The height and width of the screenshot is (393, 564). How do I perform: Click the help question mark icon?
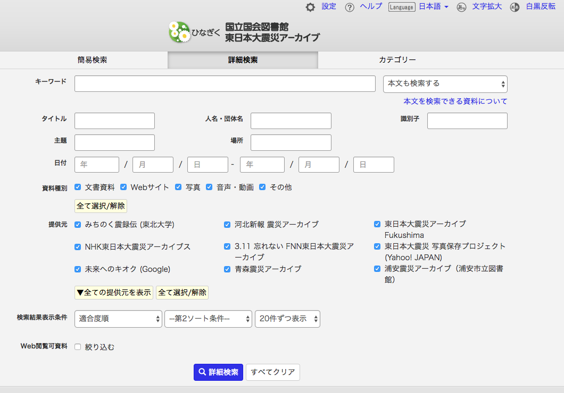pos(349,7)
